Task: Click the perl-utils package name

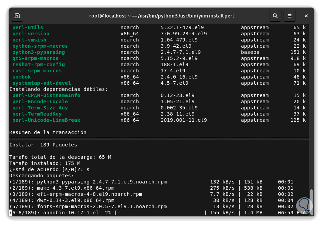Action: (28, 27)
